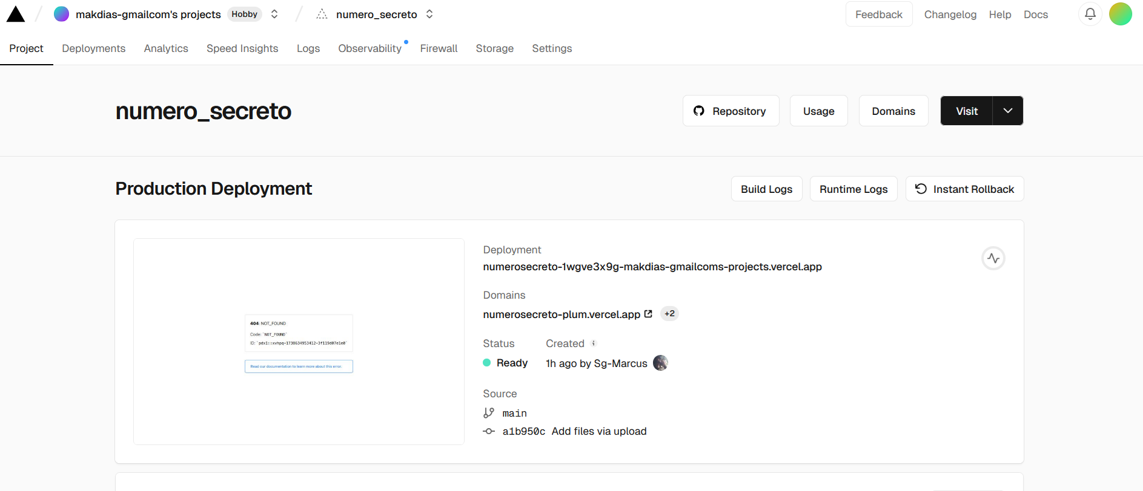
Task: Click the Hobby plan badge
Action: click(x=244, y=14)
